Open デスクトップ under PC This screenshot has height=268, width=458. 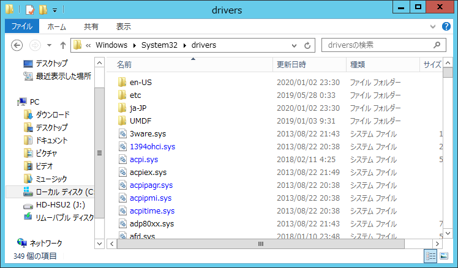point(51,127)
